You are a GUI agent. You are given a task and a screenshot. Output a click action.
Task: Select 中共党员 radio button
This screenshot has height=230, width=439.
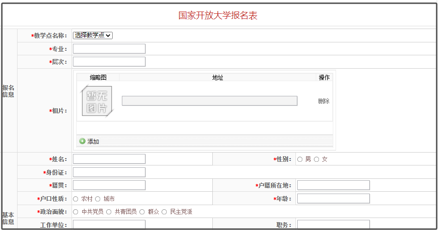pos(76,212)
